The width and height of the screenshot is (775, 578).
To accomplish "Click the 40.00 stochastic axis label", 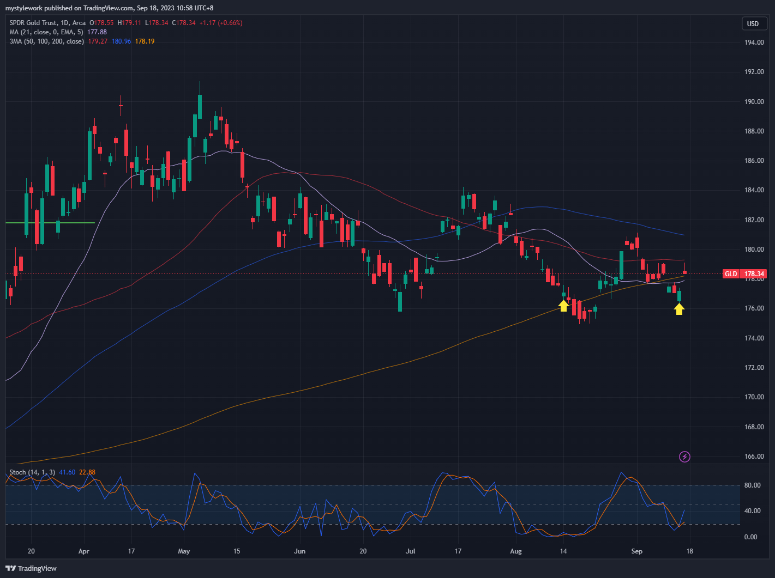I will click(752, 511).
